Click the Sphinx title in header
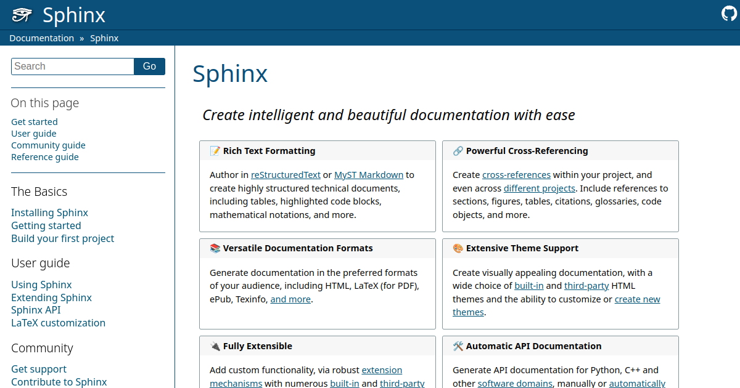Viewport: 740px width, 388px height. [x=74, y=15]
